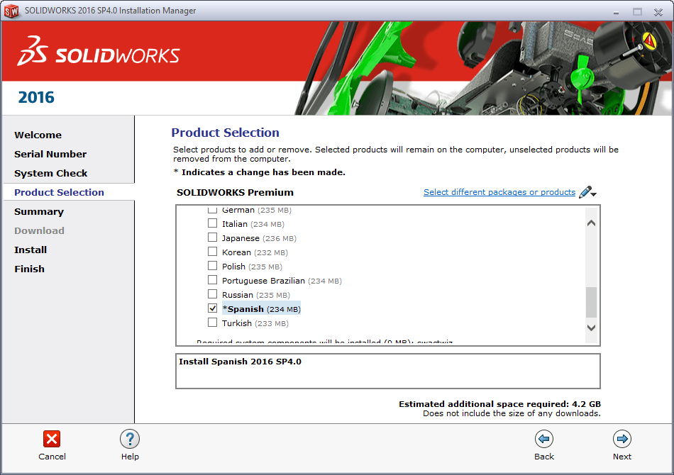Image resolution: width=674 pixels, height=475 pixels.
Task: Click the red Cancel X icon
Action: tap(52, 439)
